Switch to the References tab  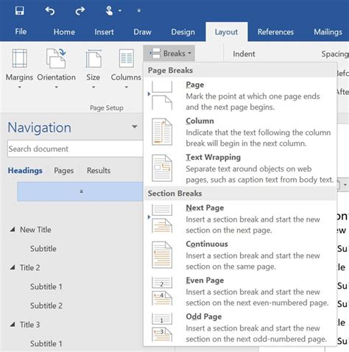point(275,32)
